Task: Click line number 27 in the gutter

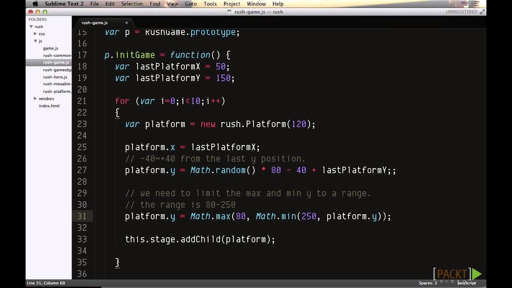Action: click(82, 170)
